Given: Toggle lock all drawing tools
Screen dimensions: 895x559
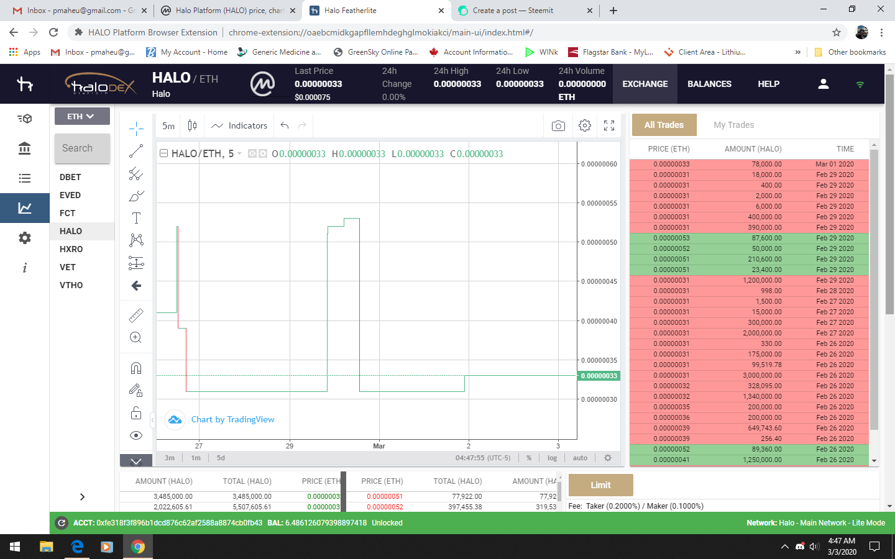Looking at the screenshot, I should coord(136,413).
